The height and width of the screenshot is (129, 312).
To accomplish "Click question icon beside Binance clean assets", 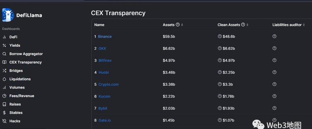I will pyautogui.click(x=220, y=36).
